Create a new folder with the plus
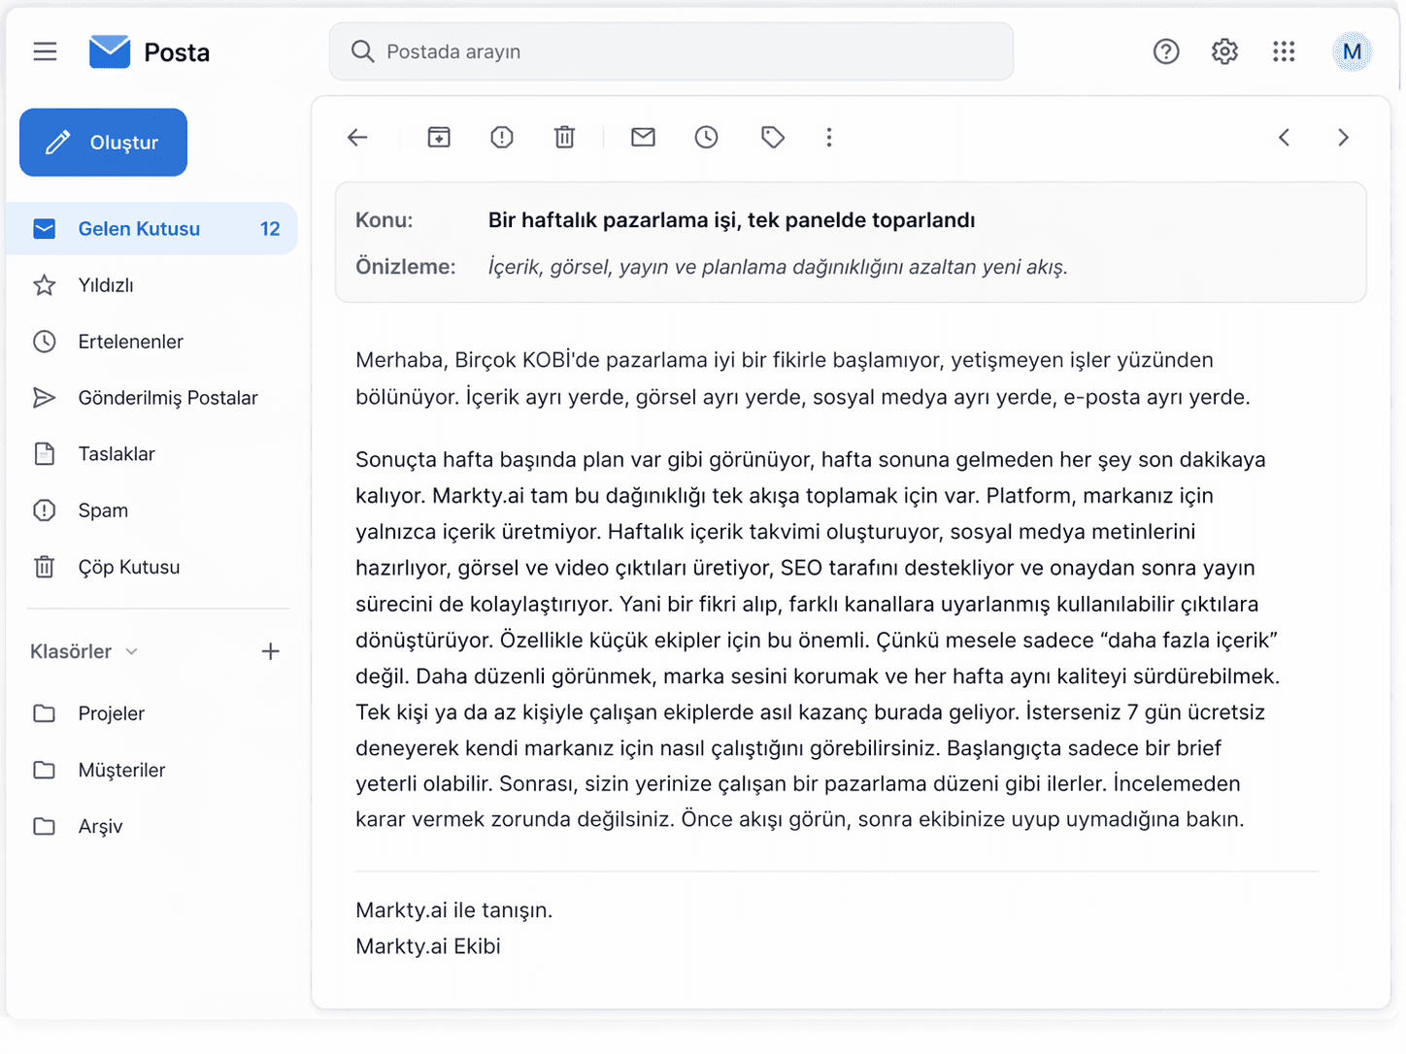The image size is (1406, 1054). point(271,651)
